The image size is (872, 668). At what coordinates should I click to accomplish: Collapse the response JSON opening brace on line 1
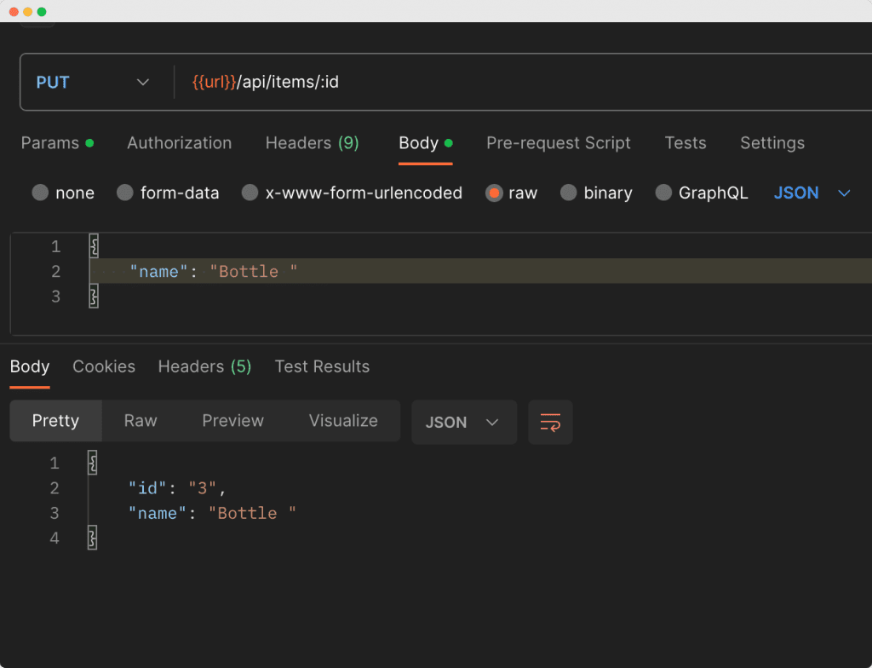coord(93,463)
